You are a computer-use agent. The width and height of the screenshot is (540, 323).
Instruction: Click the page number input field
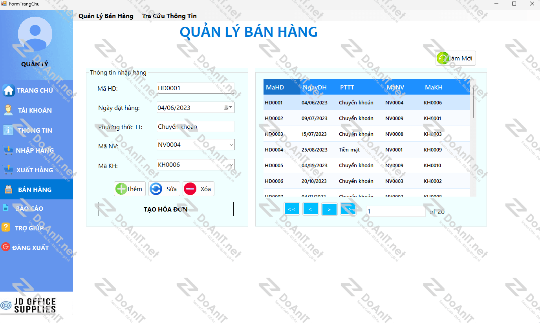pyautogui.click(x=396, y=211)
